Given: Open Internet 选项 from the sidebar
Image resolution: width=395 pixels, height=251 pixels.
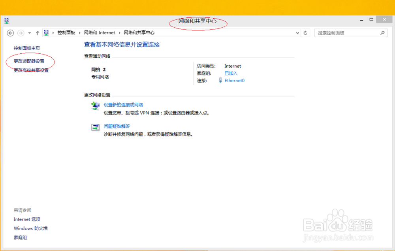Looking at the screenshot, I should [27, 219].
